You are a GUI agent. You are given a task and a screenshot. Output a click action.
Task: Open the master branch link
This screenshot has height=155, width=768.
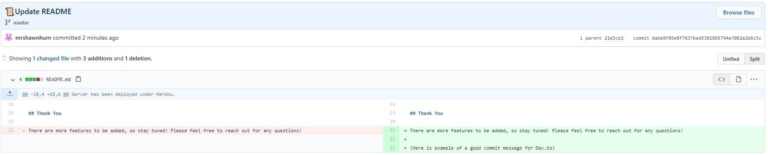21,23
